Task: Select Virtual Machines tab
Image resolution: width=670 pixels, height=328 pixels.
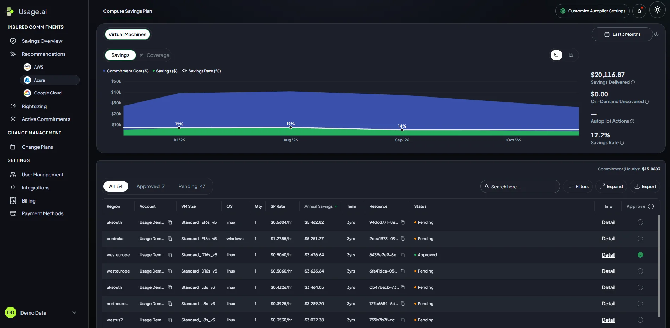Action: pos(128,34)
